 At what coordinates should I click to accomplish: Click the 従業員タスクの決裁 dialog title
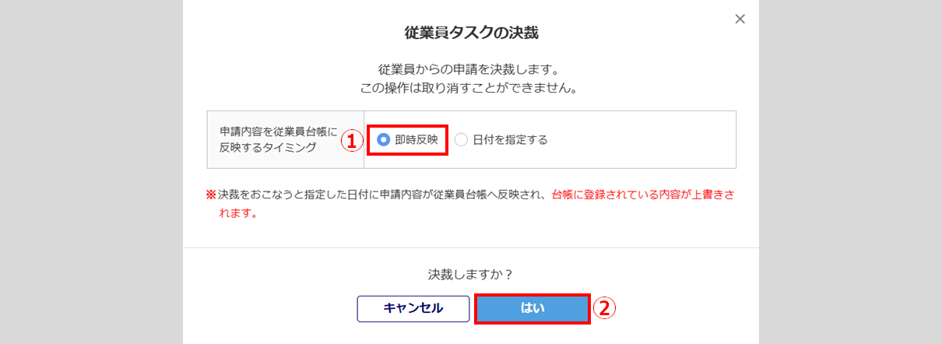[x=471, y=33]
